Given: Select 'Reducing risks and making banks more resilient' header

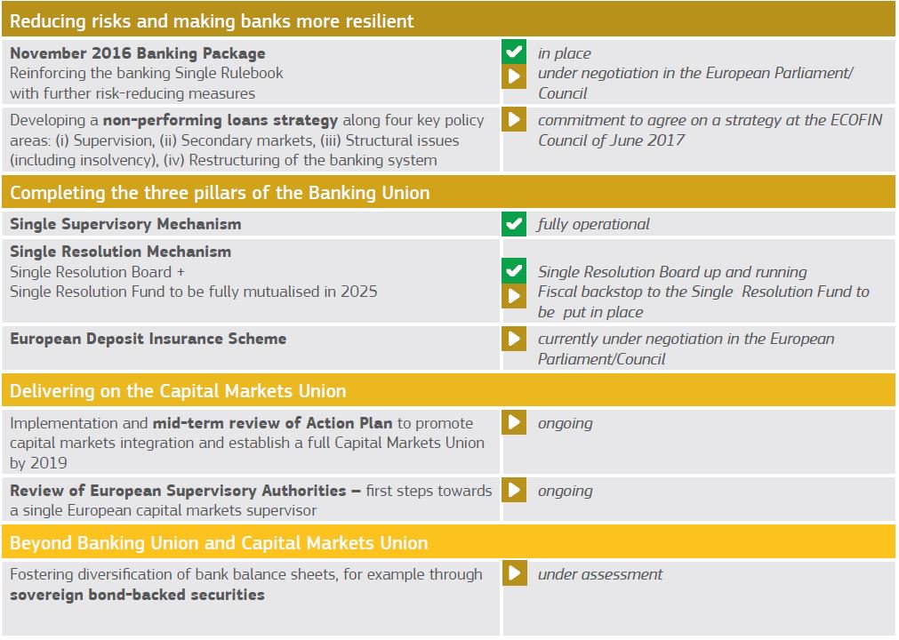Looking at the screenshot, I should coord(448,20).
